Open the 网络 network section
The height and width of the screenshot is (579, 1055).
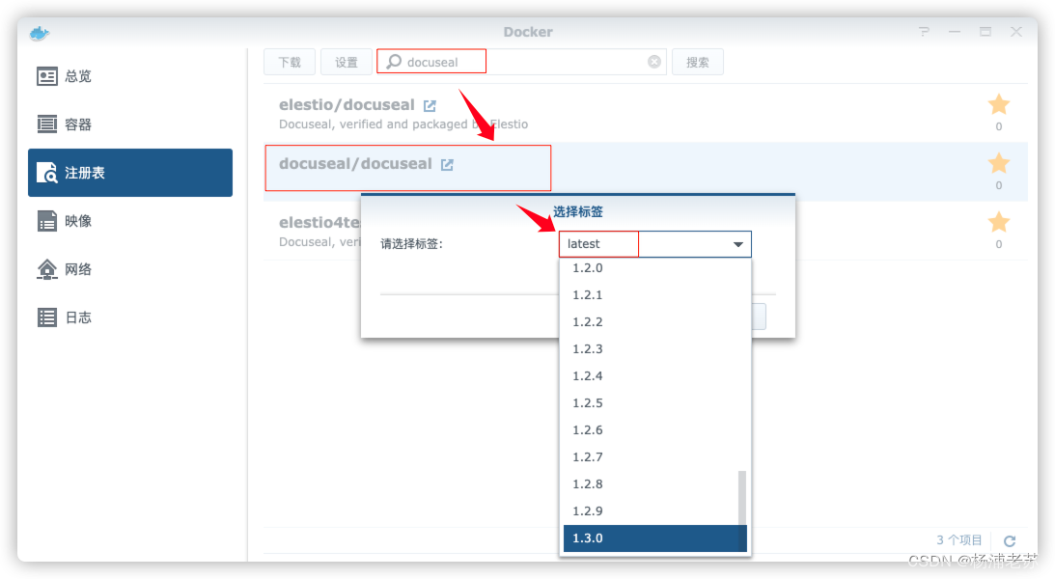click(130, 269)
